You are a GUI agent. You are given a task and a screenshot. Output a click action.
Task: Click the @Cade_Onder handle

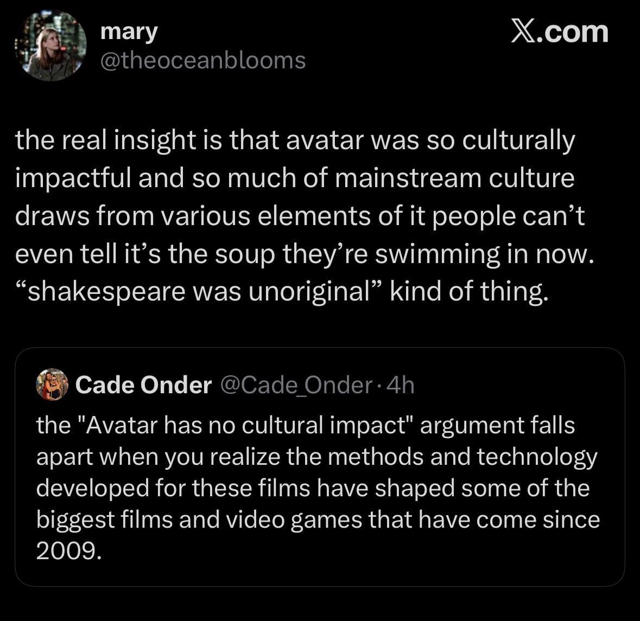[296, 385]
